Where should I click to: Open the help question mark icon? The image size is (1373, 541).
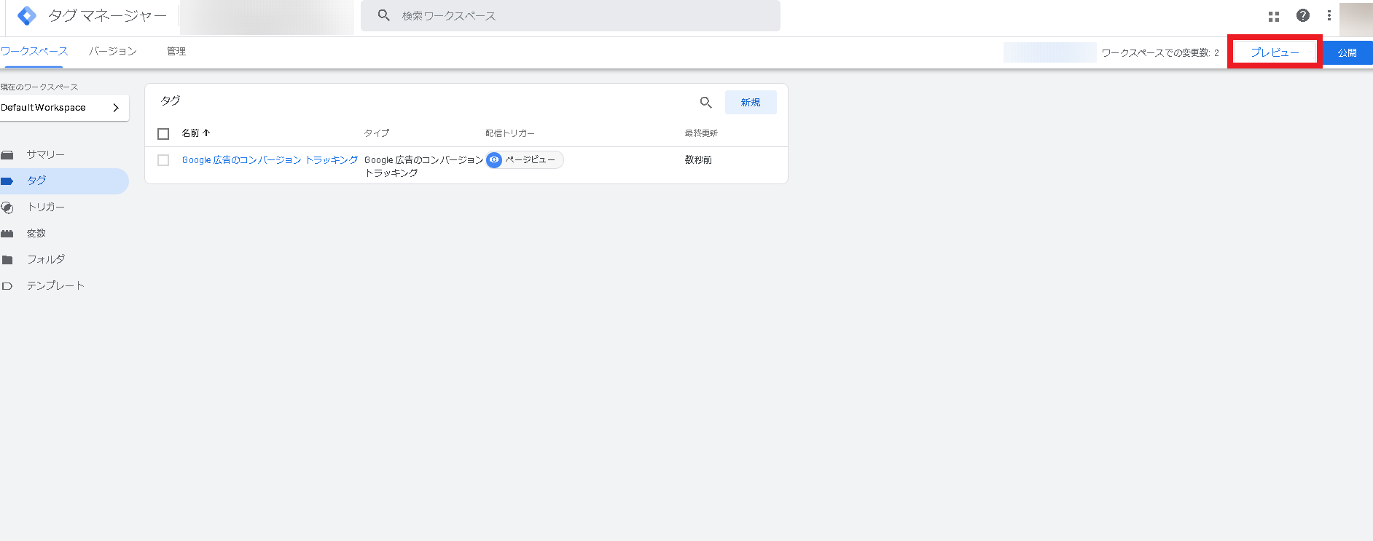(1303, 15)
